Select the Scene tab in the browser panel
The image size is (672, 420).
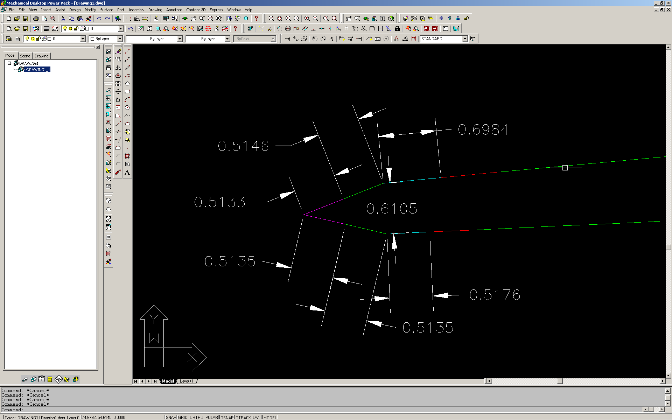(25, 56)
